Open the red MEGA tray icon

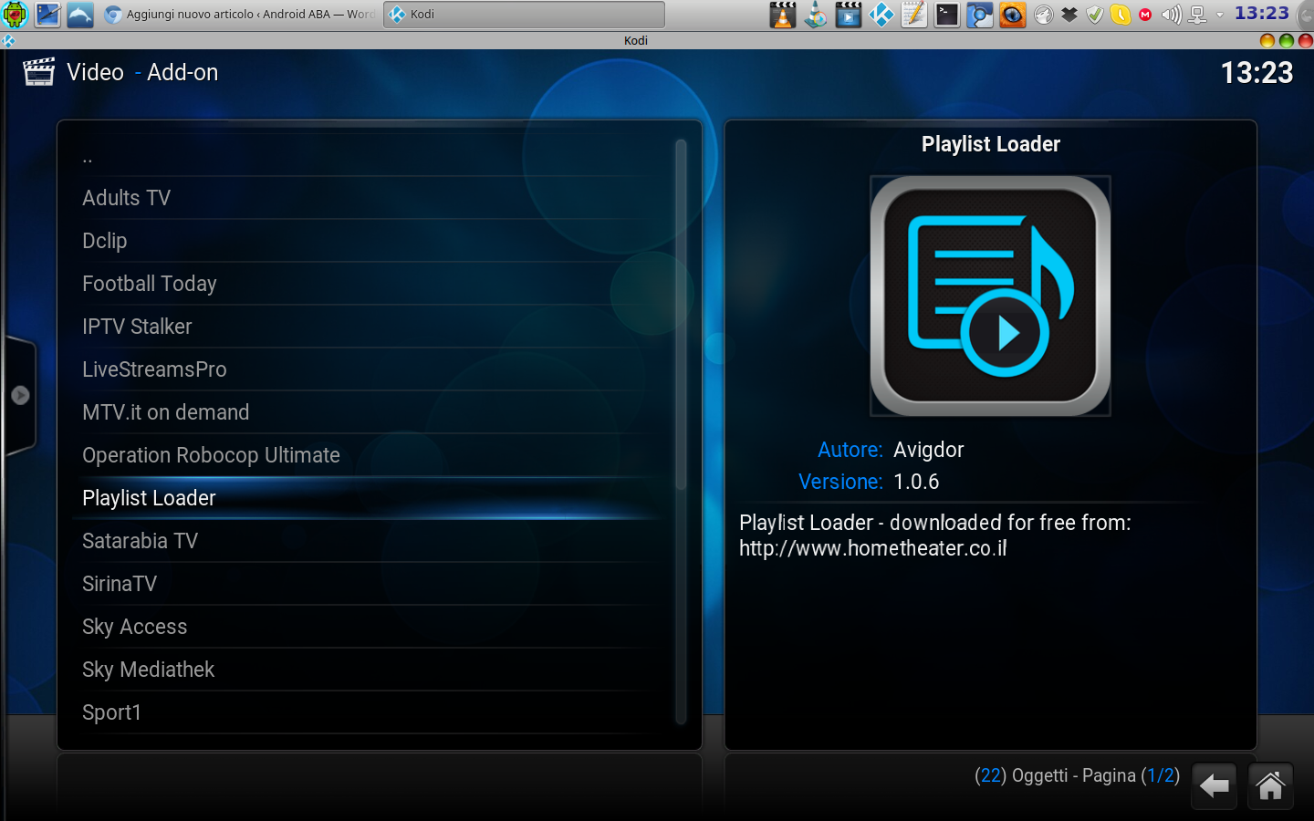pos(1145,15)
